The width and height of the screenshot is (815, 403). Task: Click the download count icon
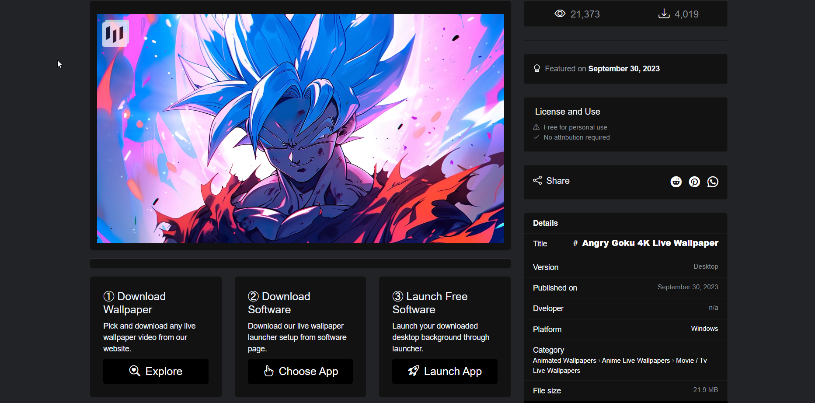[x=664, y=14]
